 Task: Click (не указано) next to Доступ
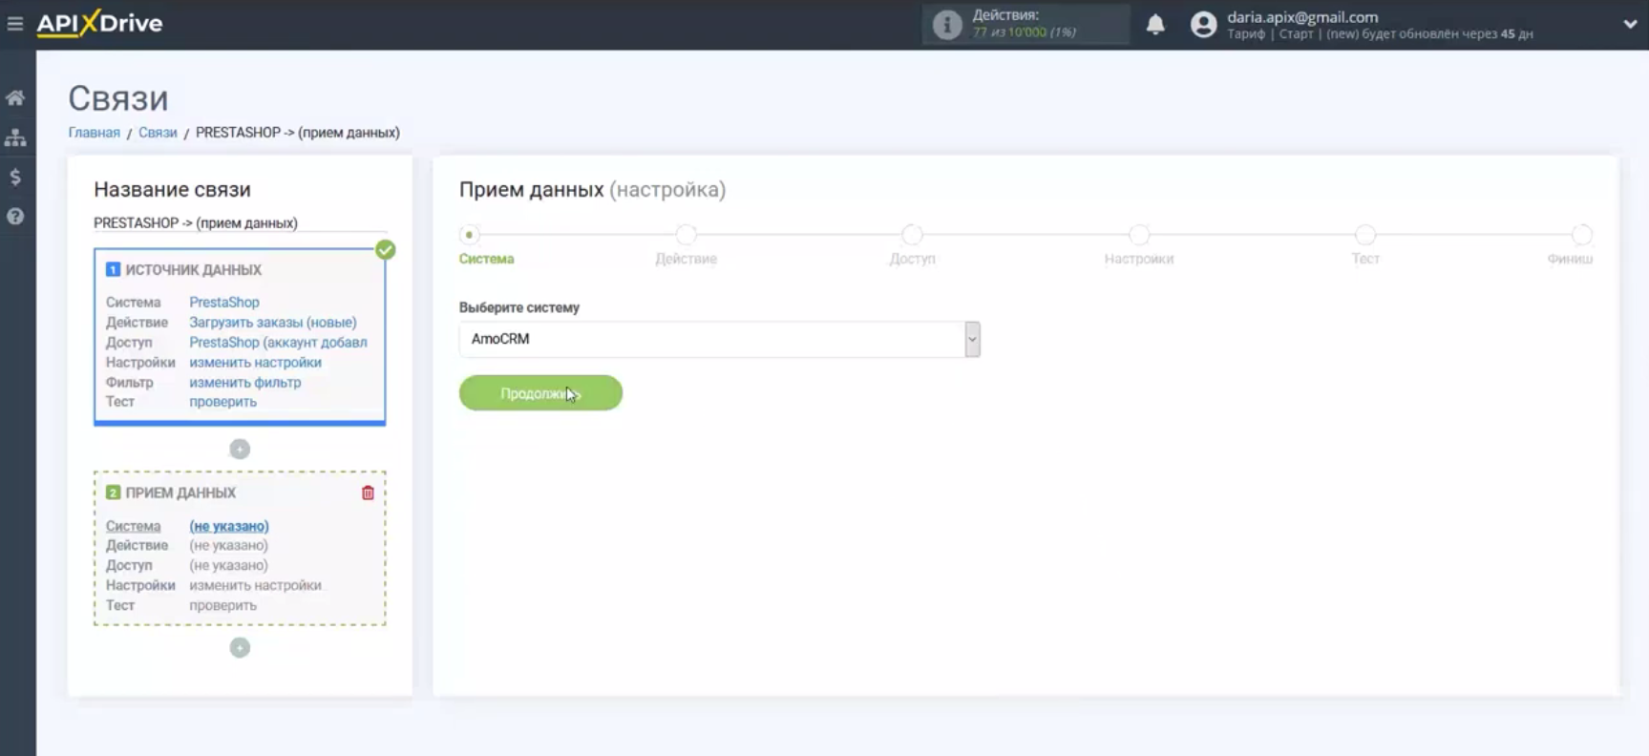click(x=228, y=565)
